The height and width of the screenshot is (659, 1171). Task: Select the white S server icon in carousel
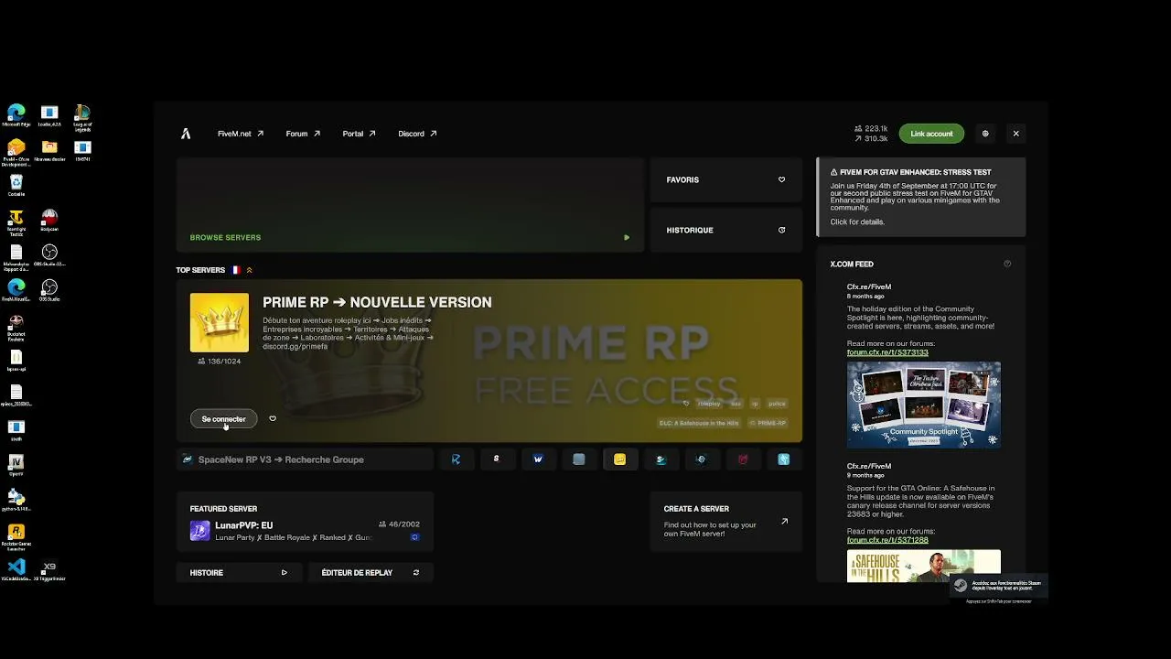pos(497,459)
